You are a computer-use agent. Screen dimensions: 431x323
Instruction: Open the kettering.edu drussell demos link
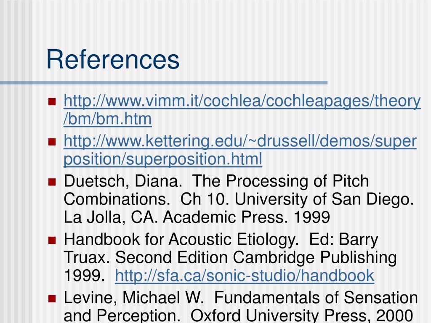[240, 141]
